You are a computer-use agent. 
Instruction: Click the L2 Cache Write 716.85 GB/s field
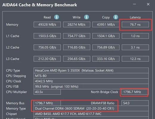(77, 47)
